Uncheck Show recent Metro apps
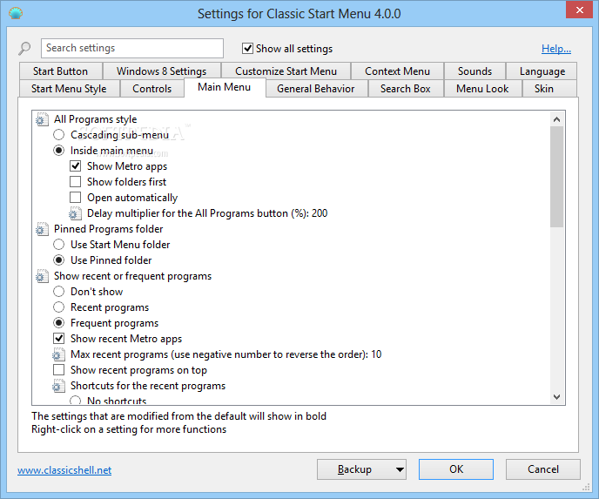Viewport: 599px width, 499px height. coord(58,339)
